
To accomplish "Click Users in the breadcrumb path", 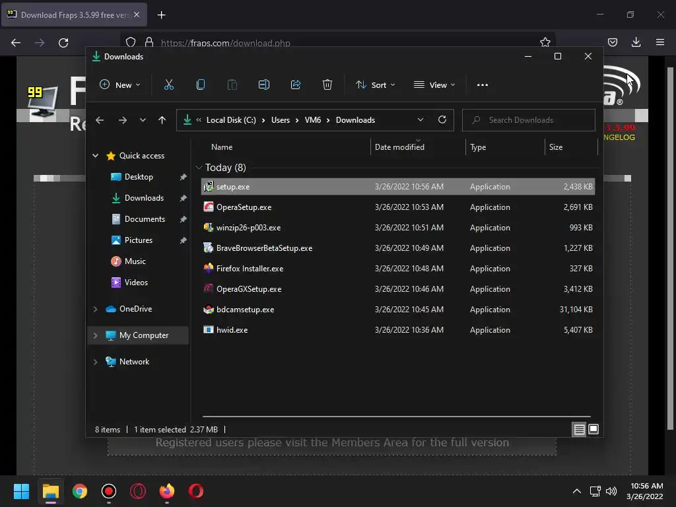I will click(280, 120).
